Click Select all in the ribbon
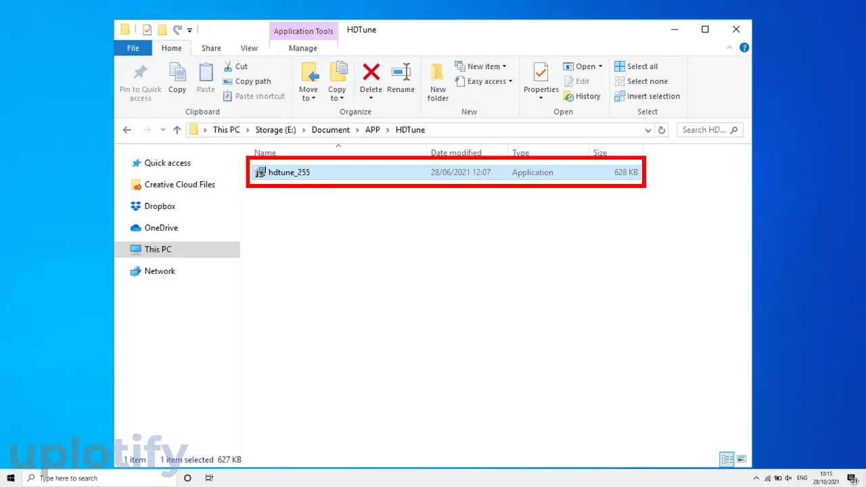Viewport: 866px width, 487px height. point(636,66)
